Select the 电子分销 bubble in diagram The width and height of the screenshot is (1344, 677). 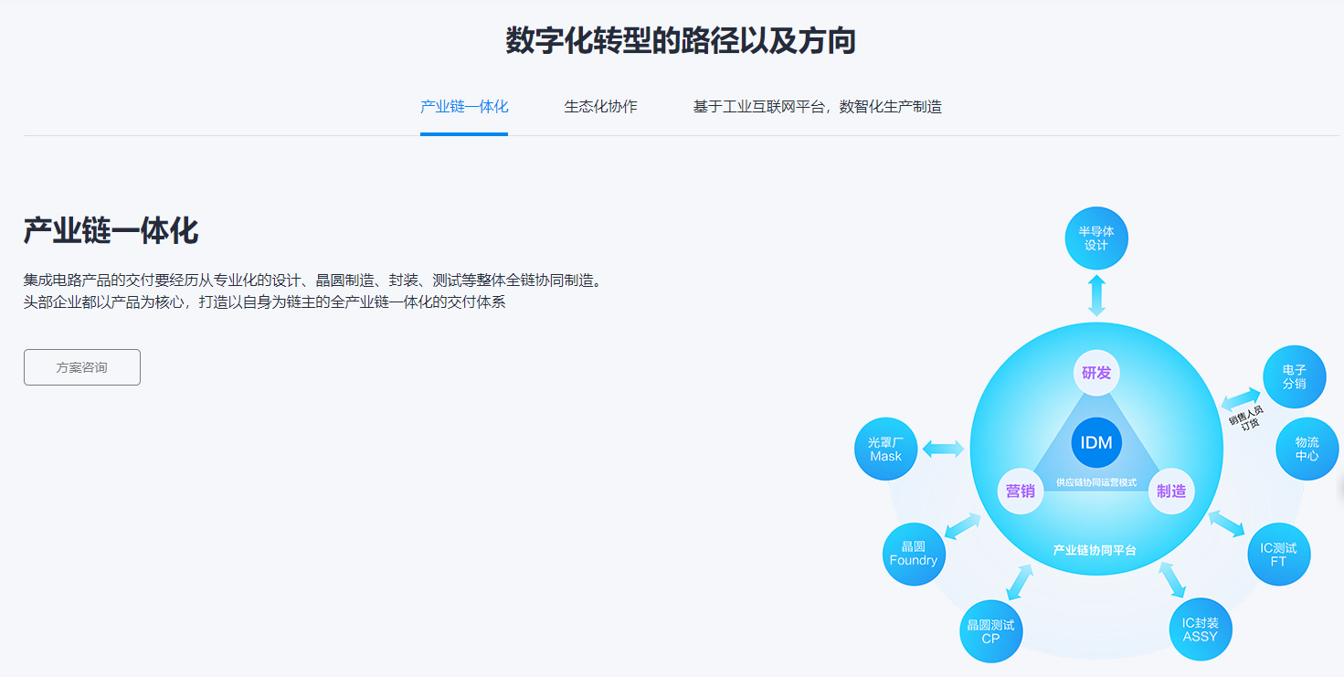(1294, 377)
